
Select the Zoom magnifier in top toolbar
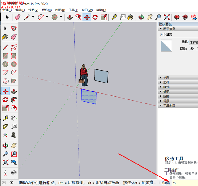point(158,17)
